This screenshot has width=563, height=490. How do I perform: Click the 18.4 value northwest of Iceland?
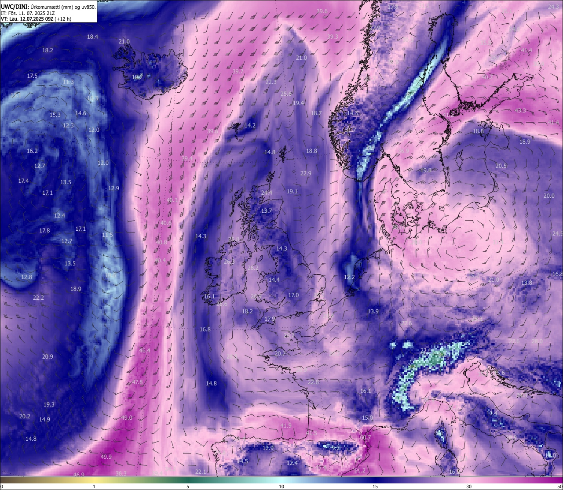tap(92, 37)
